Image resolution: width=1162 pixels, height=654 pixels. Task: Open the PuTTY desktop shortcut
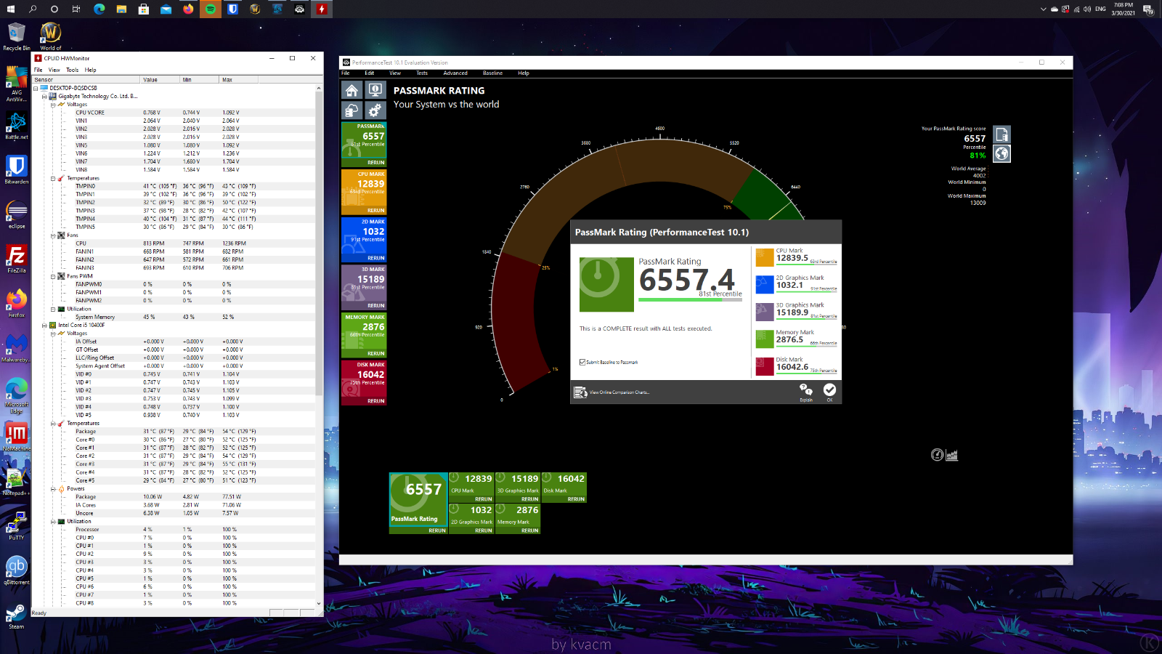pyautogui.click(x=16, y=526)
